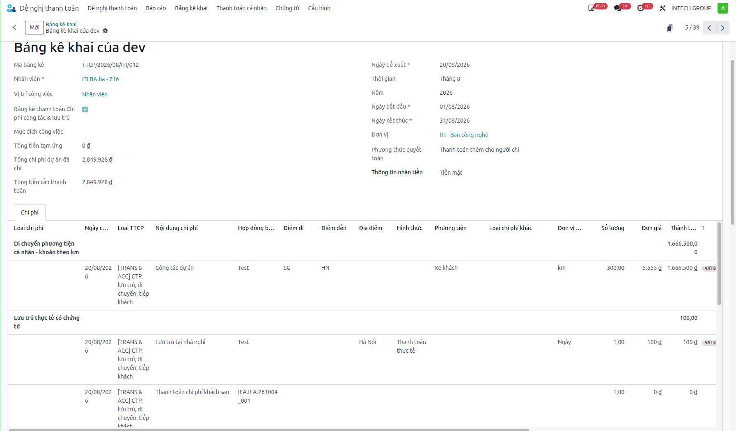Screen dimensions: 736x431
Task: Open the ITI.BA.ba - 716 employee link
Action: pos(101,79)
